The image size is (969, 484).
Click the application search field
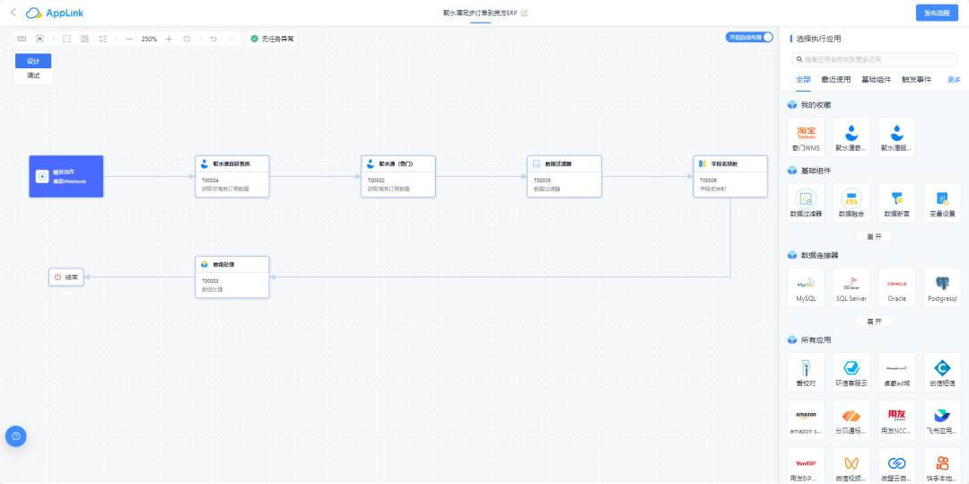coord(875,59)
